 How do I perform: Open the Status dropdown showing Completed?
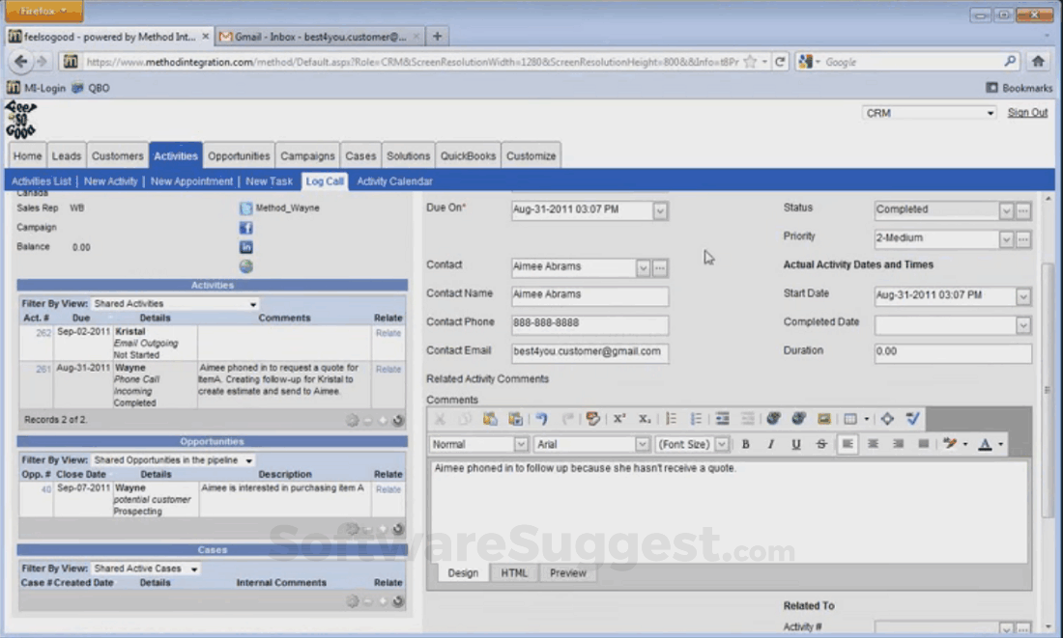click(x=1006, y=209)
